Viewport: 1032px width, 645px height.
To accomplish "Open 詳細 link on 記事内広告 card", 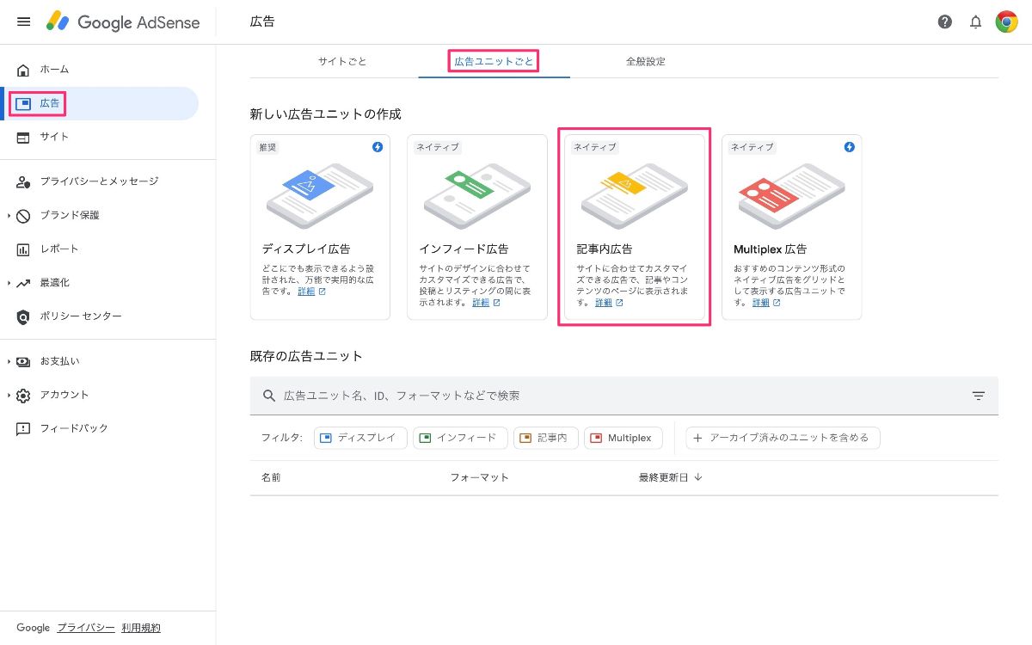I will coord(604,303).
